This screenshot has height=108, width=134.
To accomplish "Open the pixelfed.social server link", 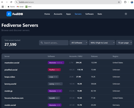I will click(x=11, y=70).
